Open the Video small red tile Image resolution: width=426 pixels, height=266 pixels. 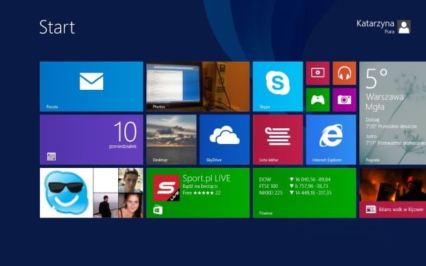click(x=318, y=73)
